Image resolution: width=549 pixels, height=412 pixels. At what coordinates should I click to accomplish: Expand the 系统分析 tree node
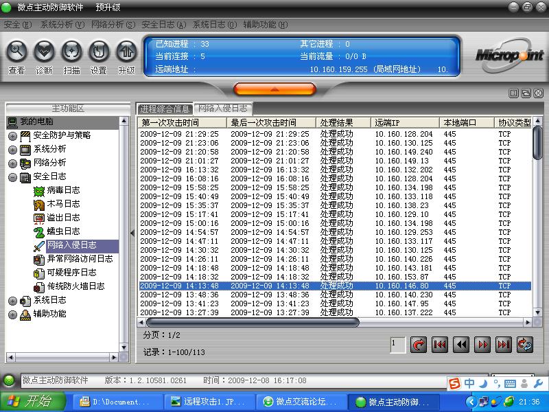[12, 150]
